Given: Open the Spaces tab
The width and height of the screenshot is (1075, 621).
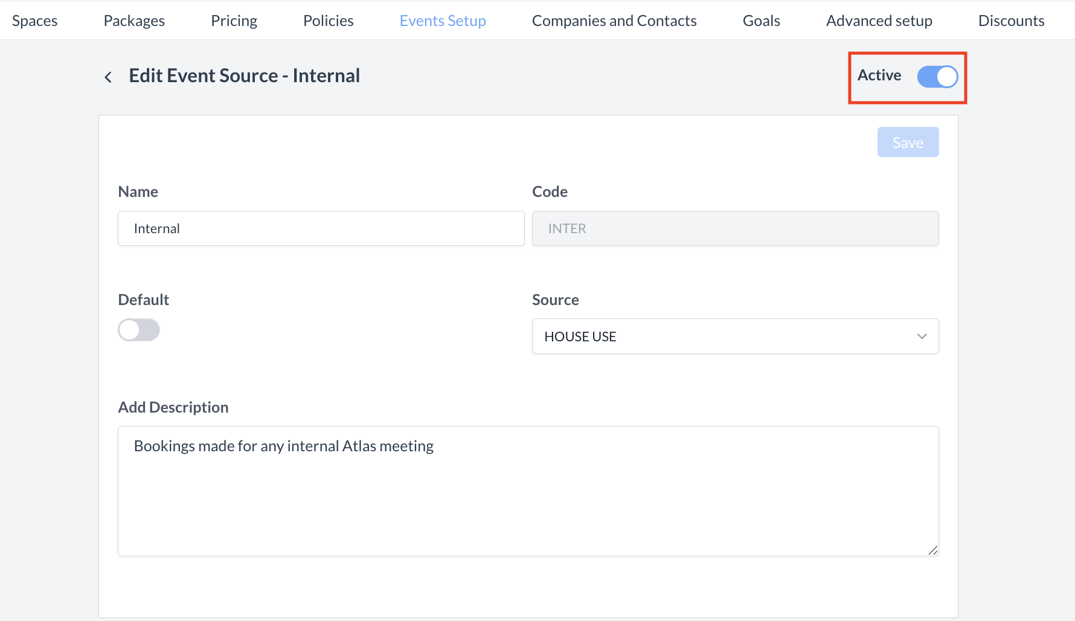Looking at the screenshot, I should click(35, 21).
